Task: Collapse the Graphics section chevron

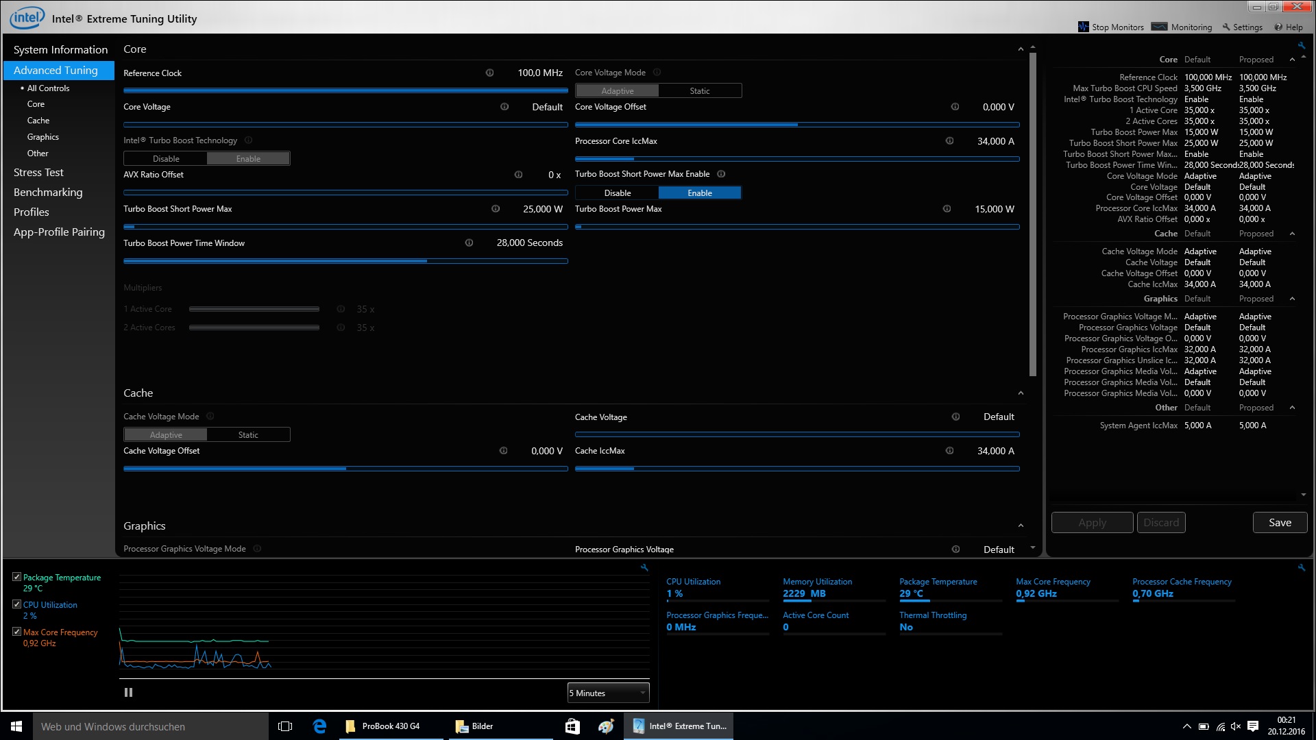Action: point(1021,526)
